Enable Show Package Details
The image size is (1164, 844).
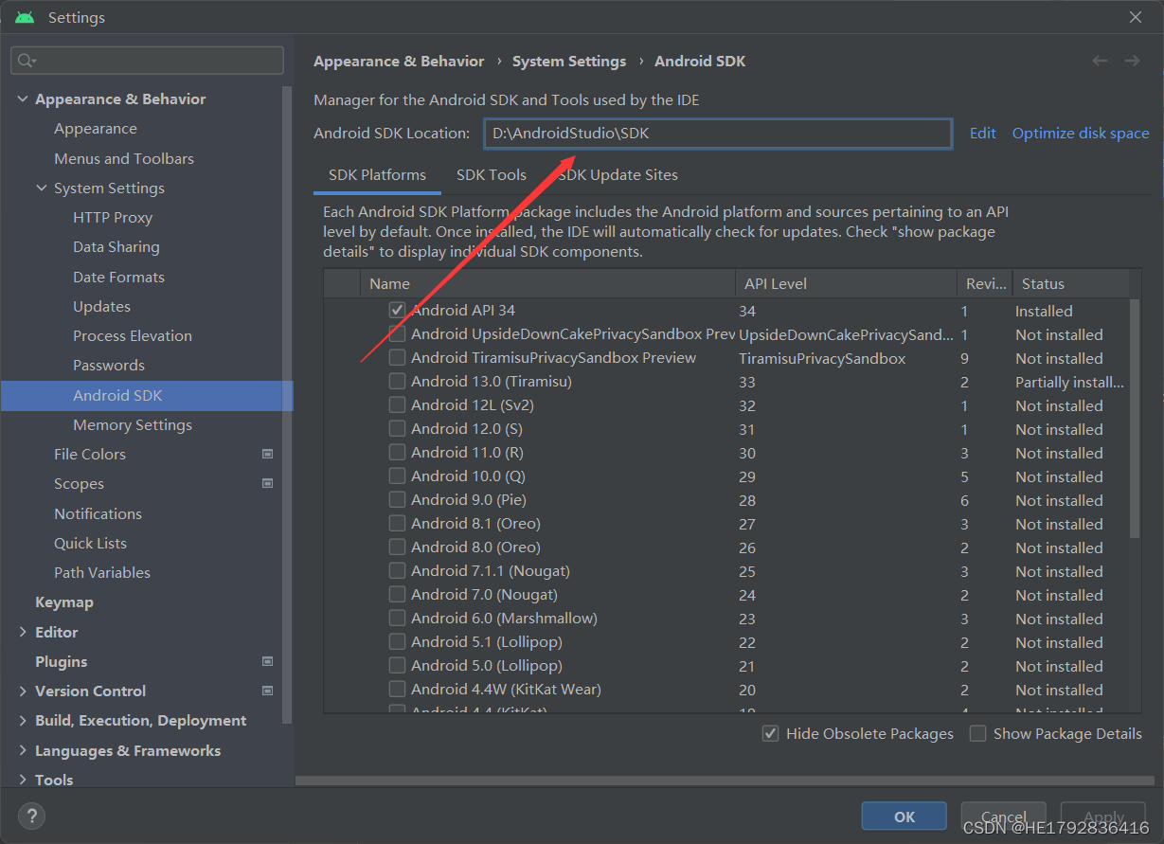pyautogui.click(x=977, y=733)
